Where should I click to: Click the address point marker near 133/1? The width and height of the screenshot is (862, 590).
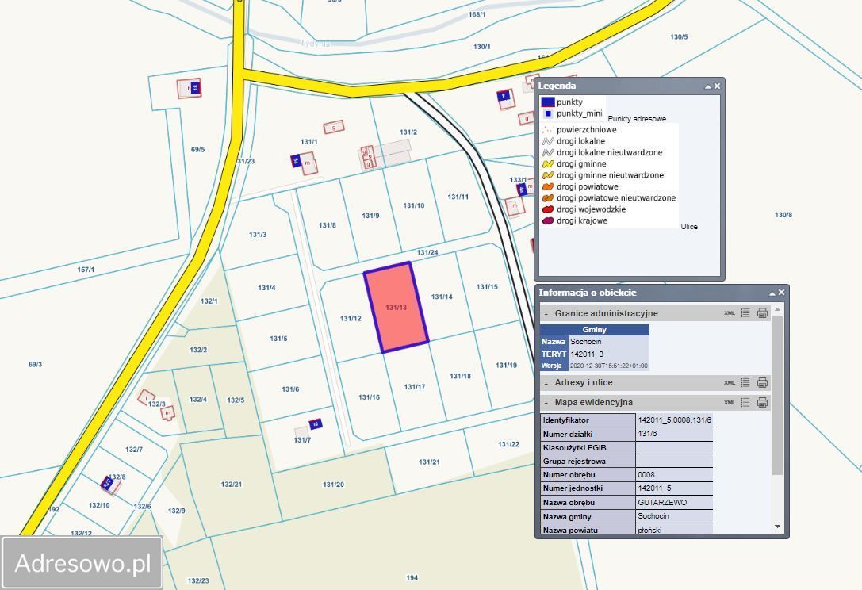(522, 190)
